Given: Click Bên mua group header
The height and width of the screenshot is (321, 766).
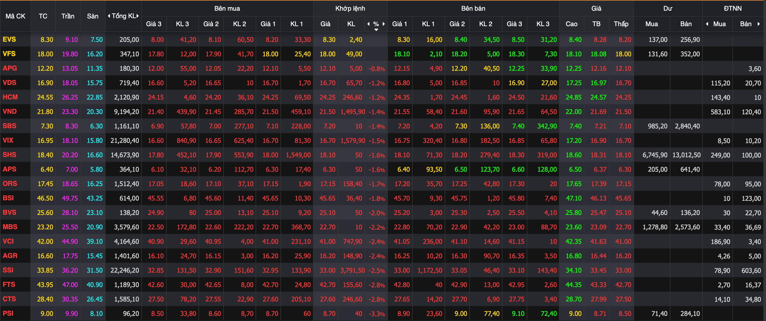Looking at the screenshot, I should (x=227, y=8).
